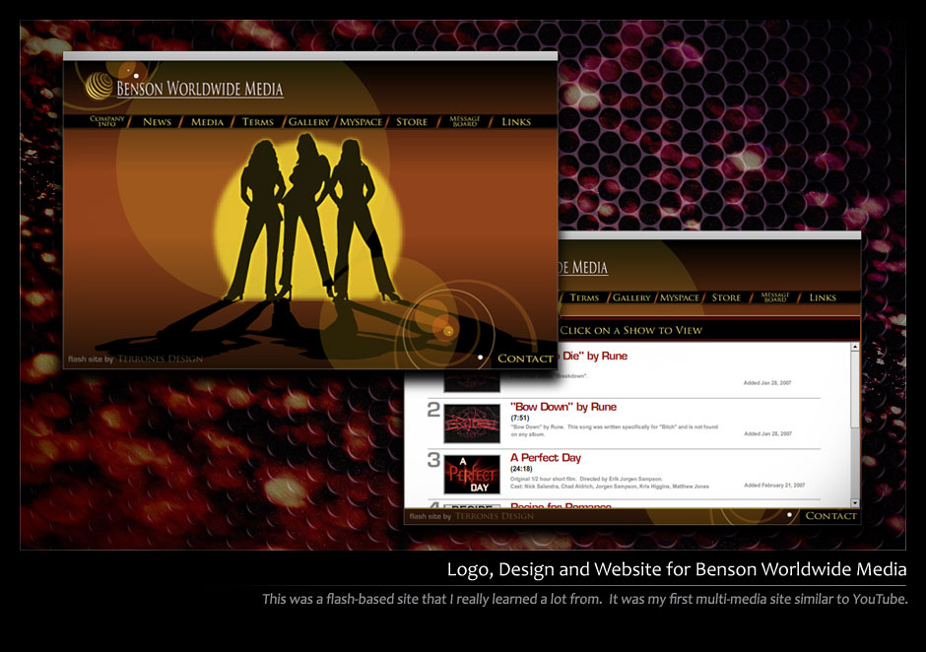Open Company Info in front window nav
The image size is (926, 652).
(107, 121)
